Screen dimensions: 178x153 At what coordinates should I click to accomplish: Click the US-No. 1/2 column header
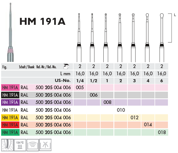(x=93, y=81)
